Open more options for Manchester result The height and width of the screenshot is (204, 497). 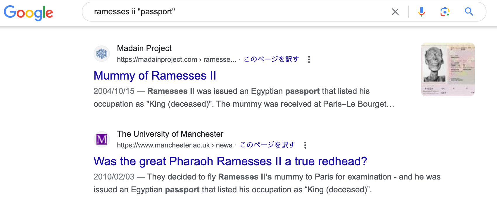(305, 145)
